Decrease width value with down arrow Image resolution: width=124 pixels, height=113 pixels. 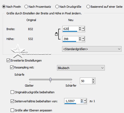[80, 30]
